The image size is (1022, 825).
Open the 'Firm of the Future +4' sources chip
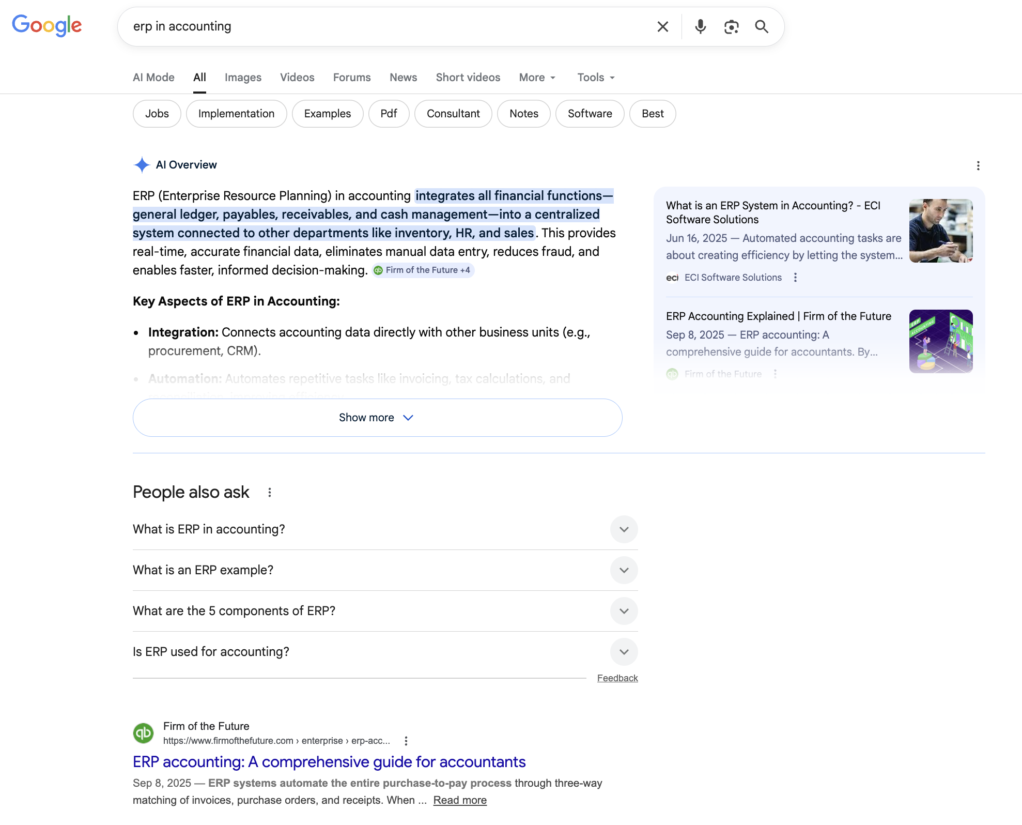click(x=423, y=270)
